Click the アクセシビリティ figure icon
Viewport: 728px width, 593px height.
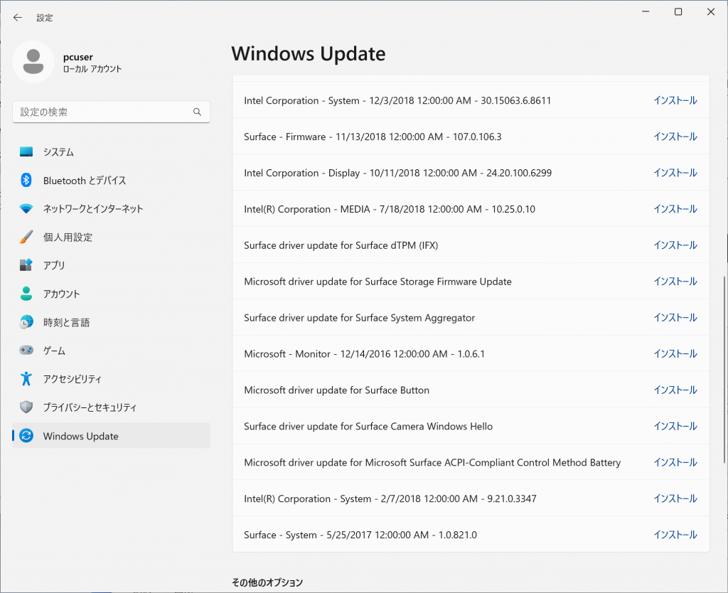(x=26, y=378)
